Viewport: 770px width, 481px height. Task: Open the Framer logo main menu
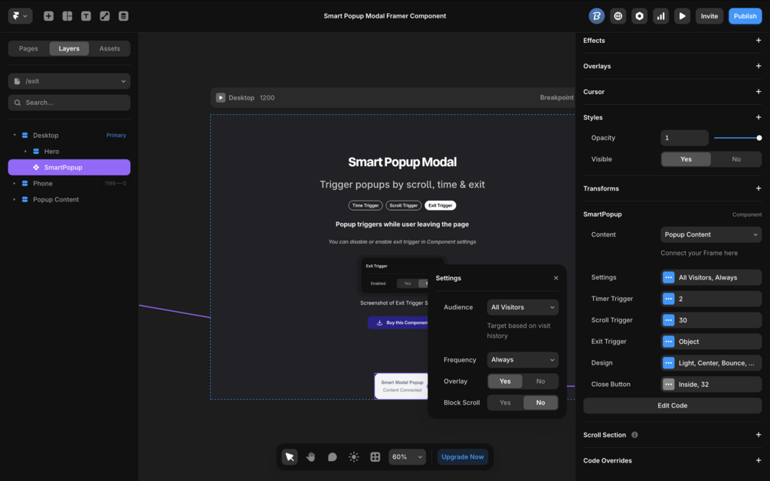[20, 16]
